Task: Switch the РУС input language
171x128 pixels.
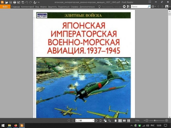Action: tap(153, 126)
